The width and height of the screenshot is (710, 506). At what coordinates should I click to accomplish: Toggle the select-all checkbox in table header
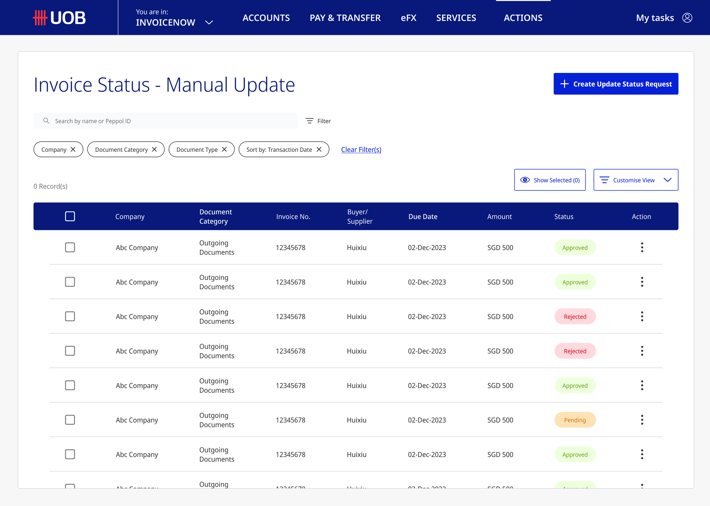pyautogui.click(x=70, y=216)
